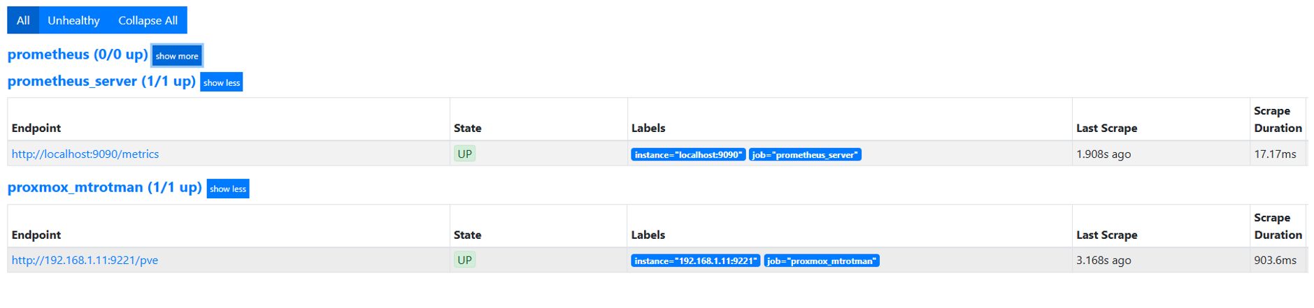The height and width of the screenshot is (308, 1314).
Task: Open the localhost:9090/metrics endpoint link
Action: (85, 154)
